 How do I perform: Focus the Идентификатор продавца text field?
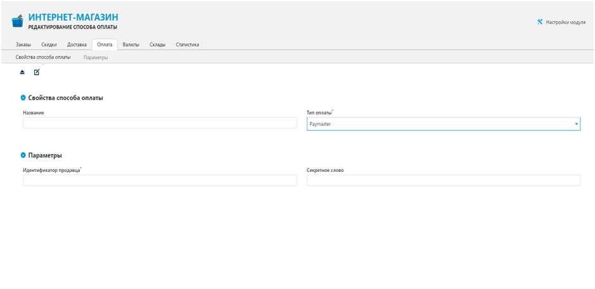[160, 180]
